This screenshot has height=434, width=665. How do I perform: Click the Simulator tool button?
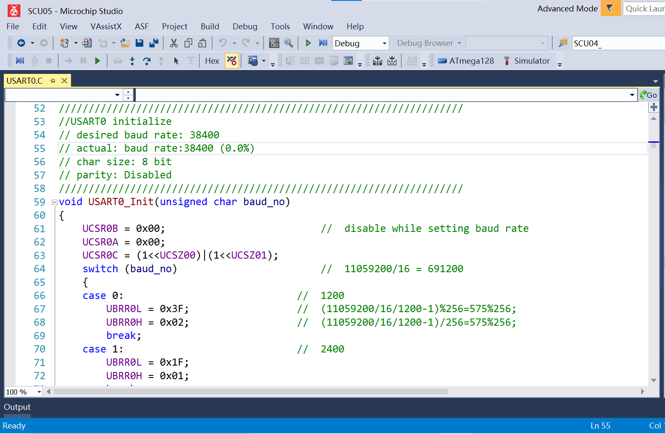click(x=527, y=61)
